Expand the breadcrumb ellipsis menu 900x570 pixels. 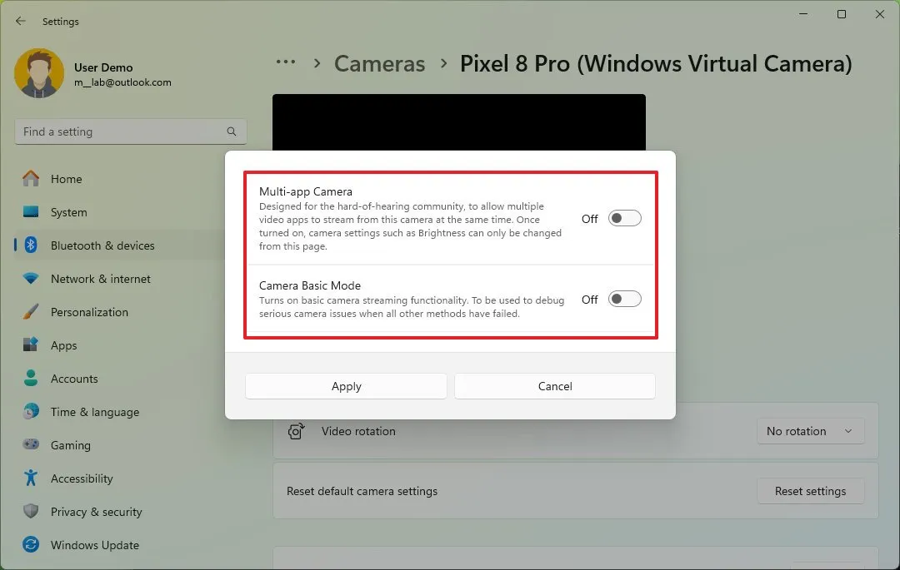pyautogui.click(x=286, y=63)
